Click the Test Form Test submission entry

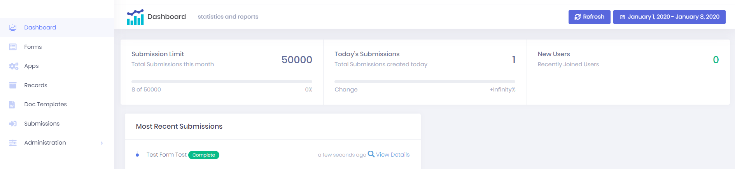click(166, 155)
